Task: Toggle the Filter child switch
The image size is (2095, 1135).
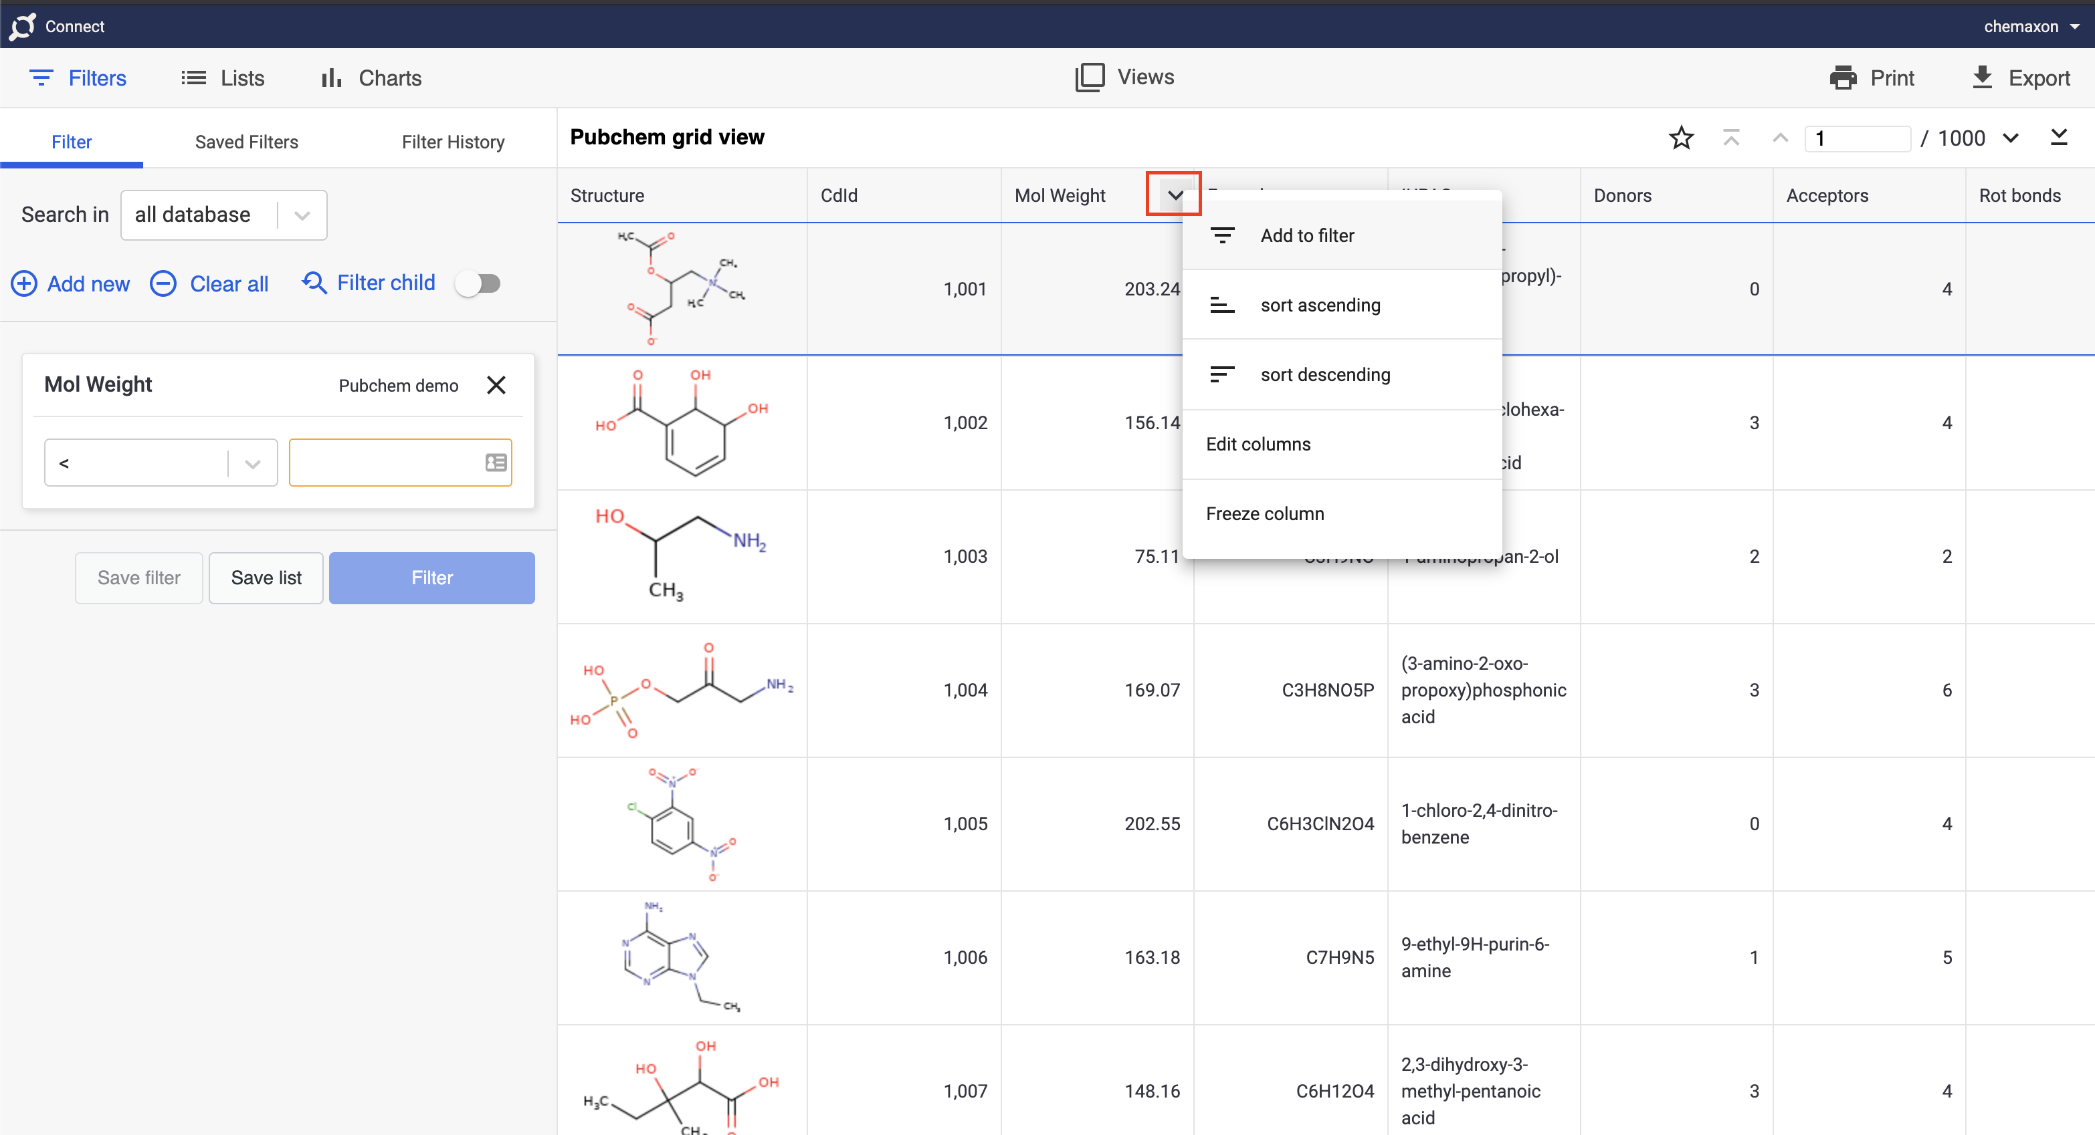Action: click(478, 283)
